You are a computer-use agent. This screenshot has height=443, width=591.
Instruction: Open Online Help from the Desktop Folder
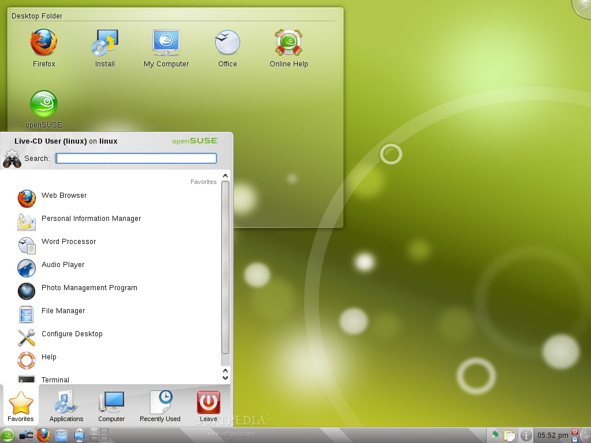pyautogui.click(x=288, y=40)
